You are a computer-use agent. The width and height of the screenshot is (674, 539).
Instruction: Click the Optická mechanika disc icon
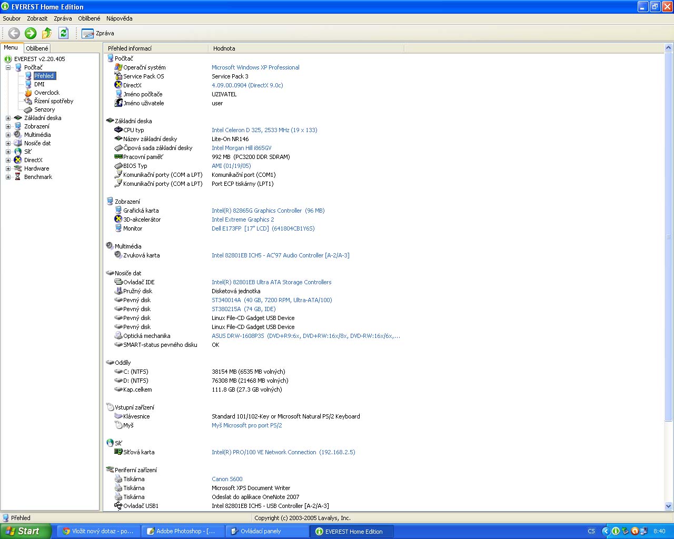coord(118,336)
